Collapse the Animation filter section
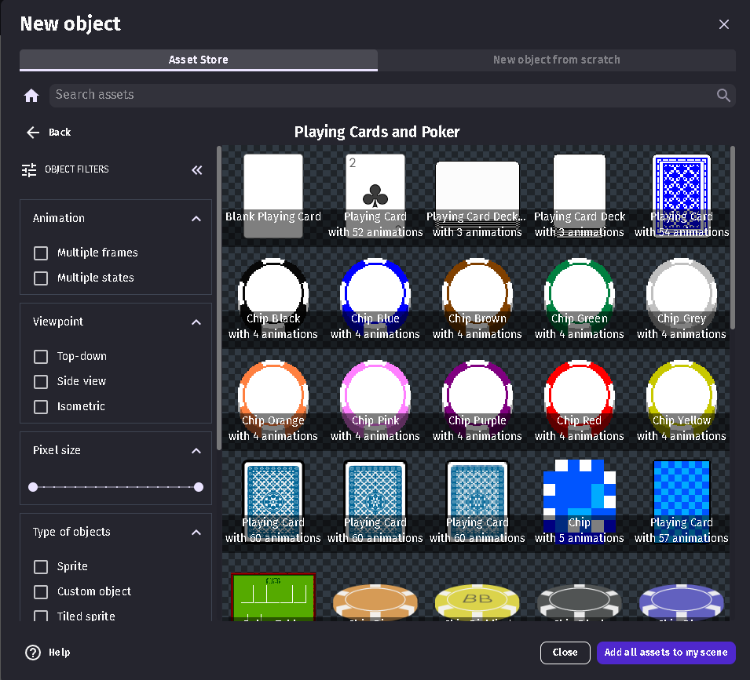The height and width of the screenshot is (680, 750). click(x=196, y=219)
